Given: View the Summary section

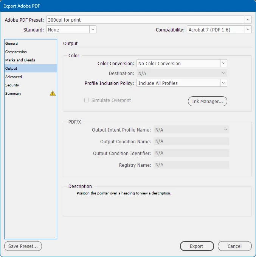Looking at the screenshot, I should pos(31,93).
